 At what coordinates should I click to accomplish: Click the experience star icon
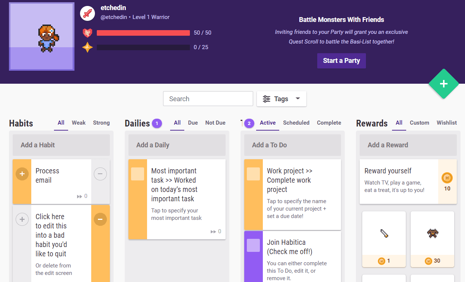(x=87, y=47)
